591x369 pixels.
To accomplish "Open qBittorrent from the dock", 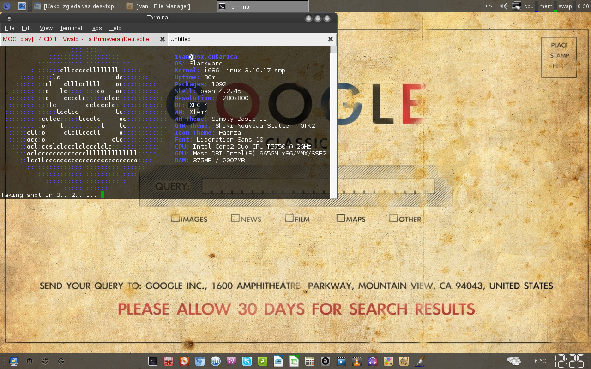I will pyautogui.click(x=216, y=362).
